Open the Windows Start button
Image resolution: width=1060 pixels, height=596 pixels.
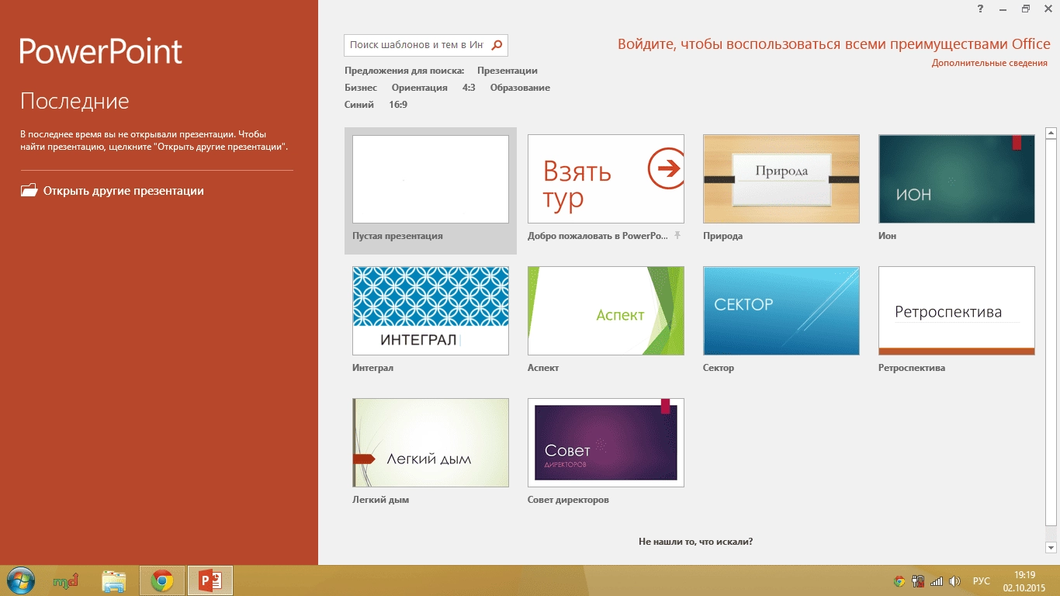(20, 580)
